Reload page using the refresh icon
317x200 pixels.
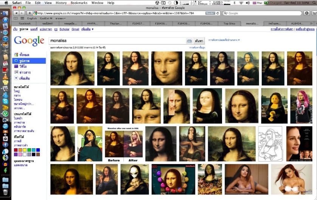pos(218,13)
